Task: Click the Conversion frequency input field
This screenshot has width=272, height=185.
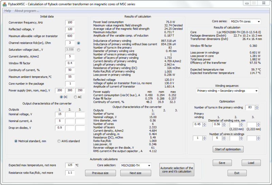Action: pos(70,22)
